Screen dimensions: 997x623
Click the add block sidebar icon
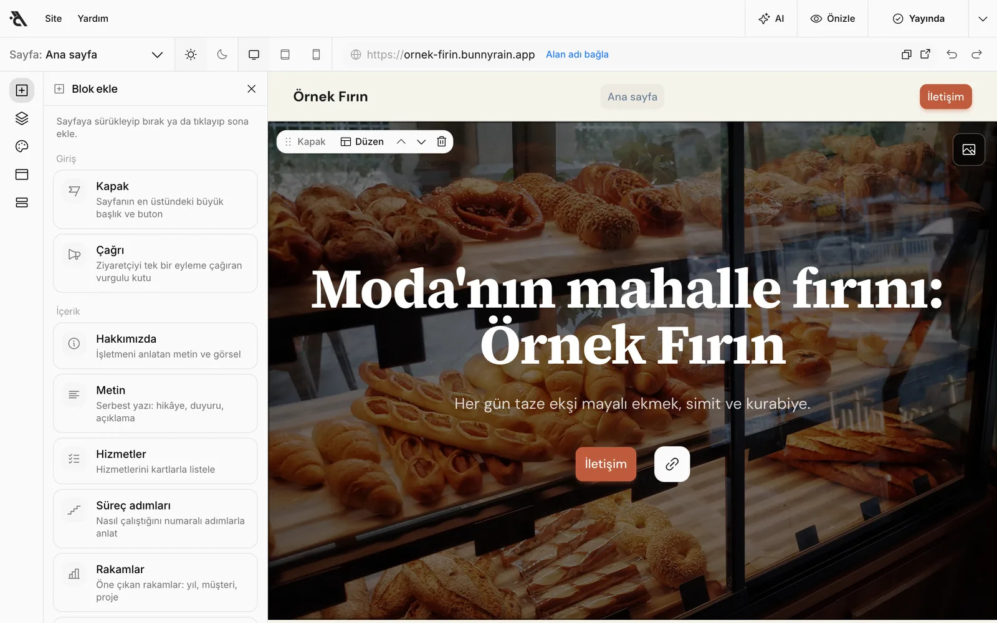tap(22, 90)
